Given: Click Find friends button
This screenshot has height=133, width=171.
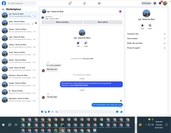Looking at the screenshot, I should point(146,3).
